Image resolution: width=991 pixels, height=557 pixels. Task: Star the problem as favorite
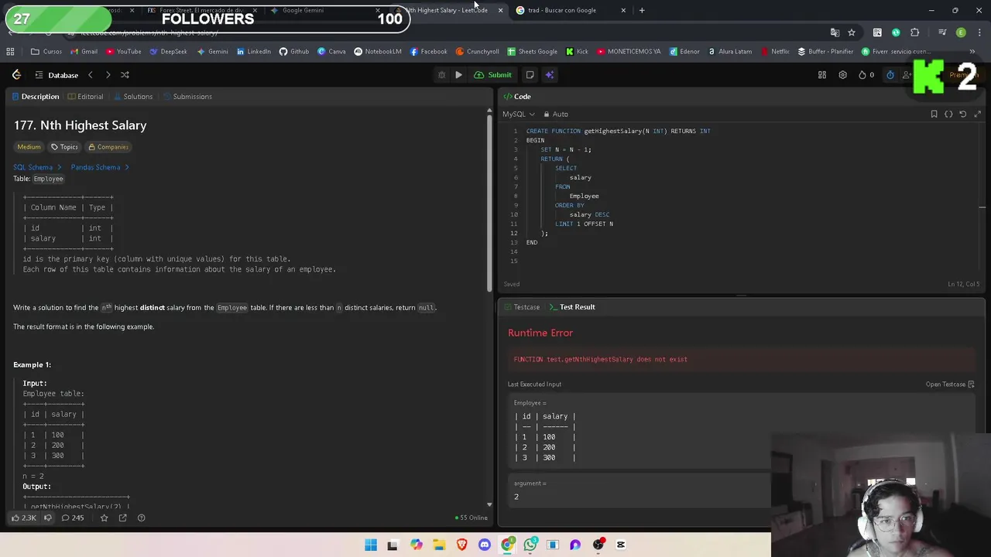(x=104, y=518)
